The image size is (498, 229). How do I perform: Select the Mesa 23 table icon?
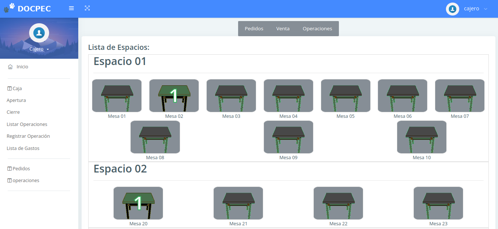438,203
